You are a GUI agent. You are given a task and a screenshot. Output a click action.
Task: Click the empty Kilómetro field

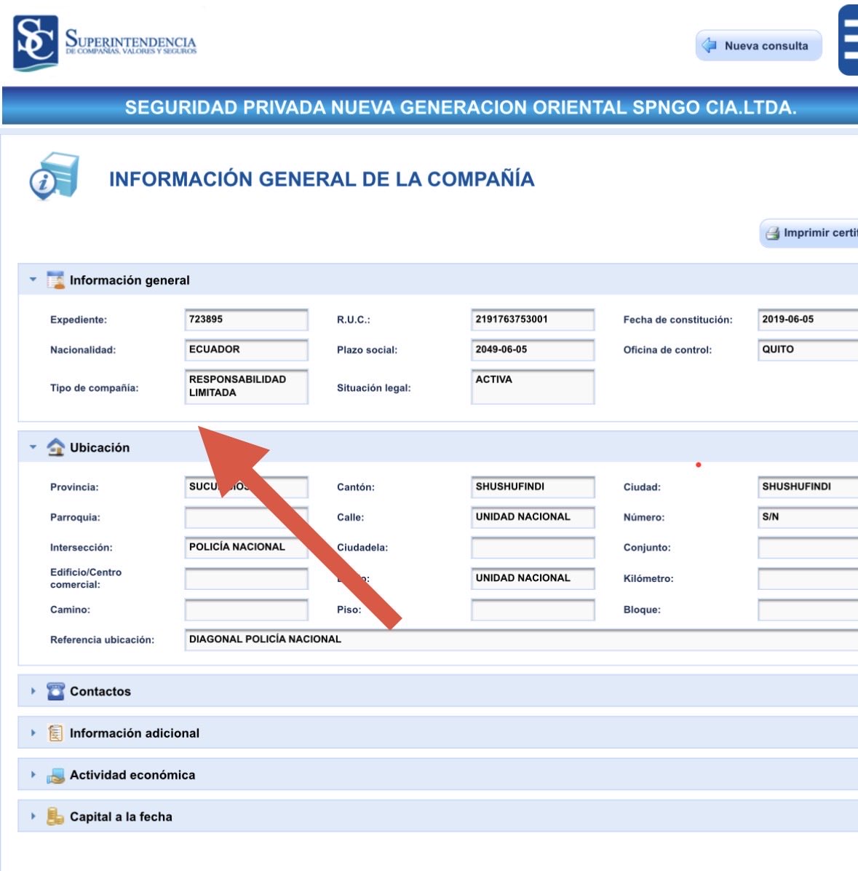click(808, 578)
